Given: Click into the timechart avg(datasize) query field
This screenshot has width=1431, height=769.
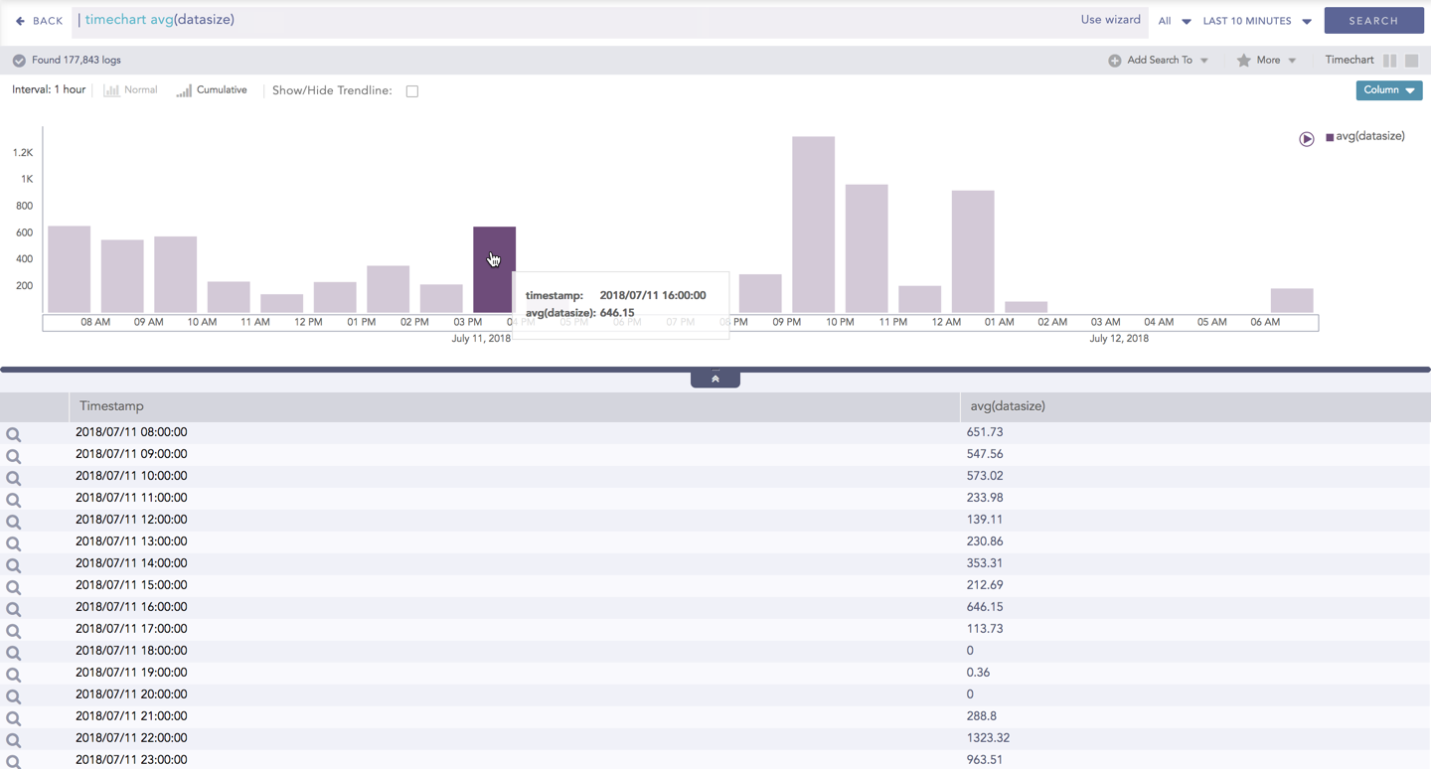Looking at the screenshot, I should click(x=576, y=20).
